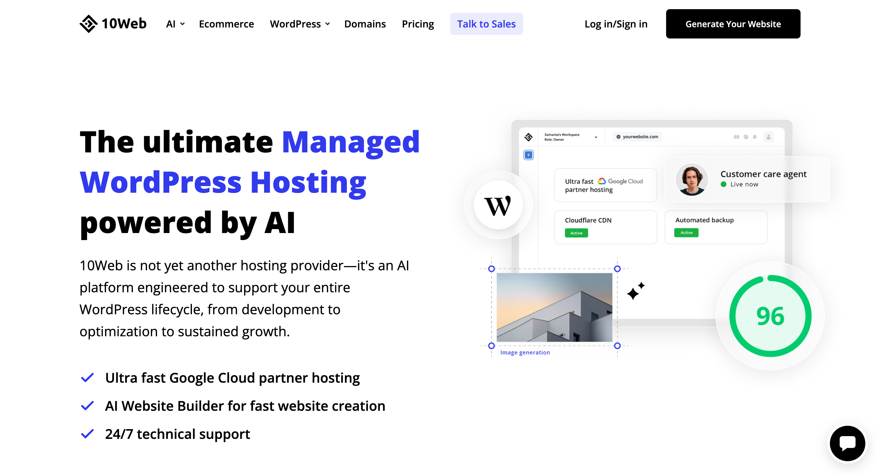Click the Talk to Sales button
Screen dimensions: 880x474
tap(486, 24)
